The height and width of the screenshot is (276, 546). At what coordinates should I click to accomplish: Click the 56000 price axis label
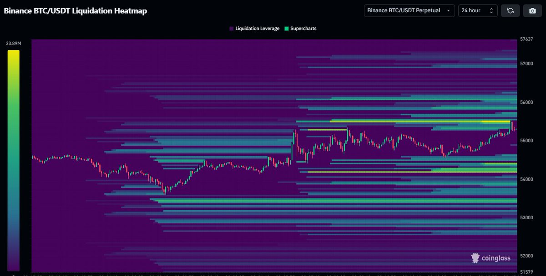coord(526,103)
